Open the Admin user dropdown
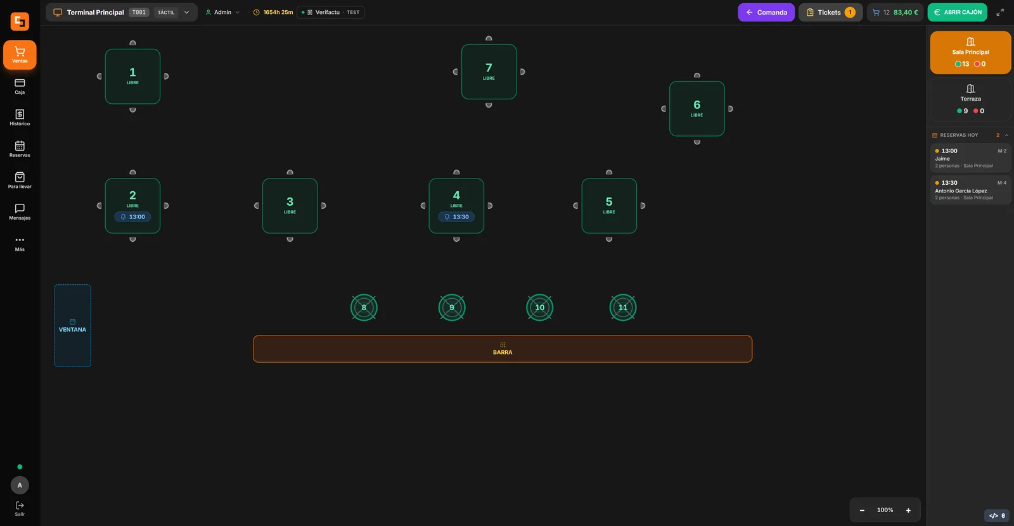Viewport: 1014px width, 526px height. tap(222, 12)
